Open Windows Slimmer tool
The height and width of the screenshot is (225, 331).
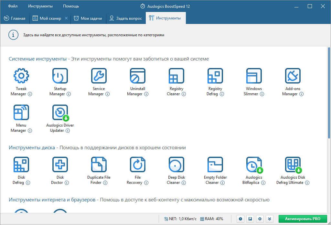coord(254,76)
